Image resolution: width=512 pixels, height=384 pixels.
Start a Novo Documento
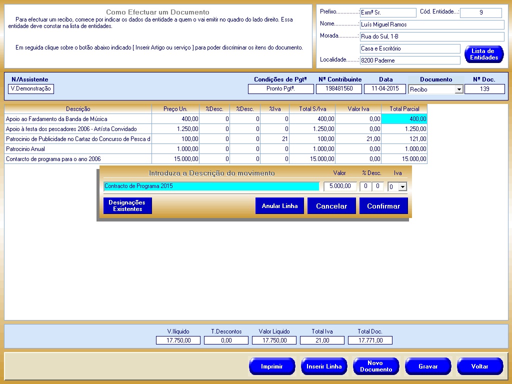coord(375,366)
